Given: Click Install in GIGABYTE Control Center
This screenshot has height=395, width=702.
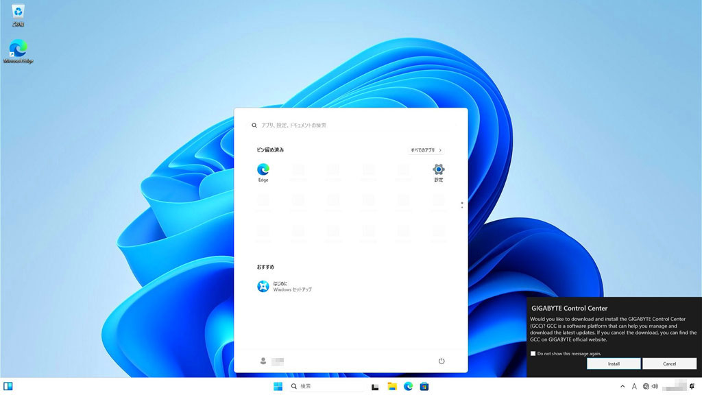Looking at the screenshot, I should tap(614, 363).
